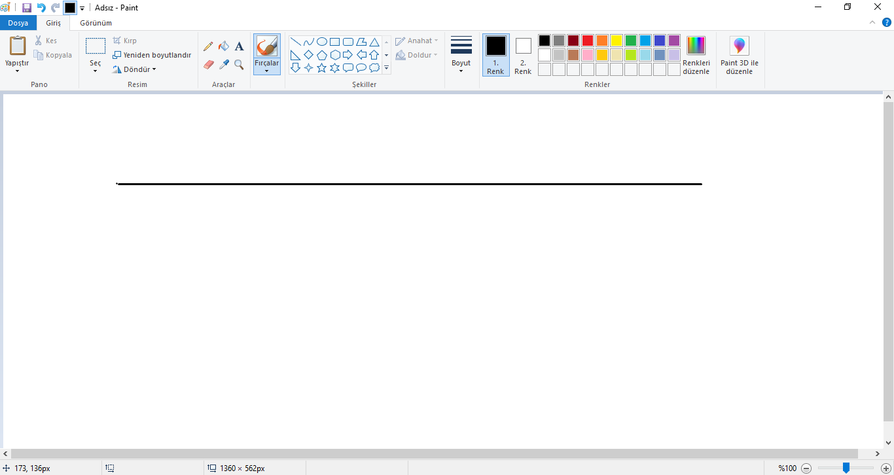
Task: Pick the Color picker eyedropper tool
Action: tap(224, 64)
